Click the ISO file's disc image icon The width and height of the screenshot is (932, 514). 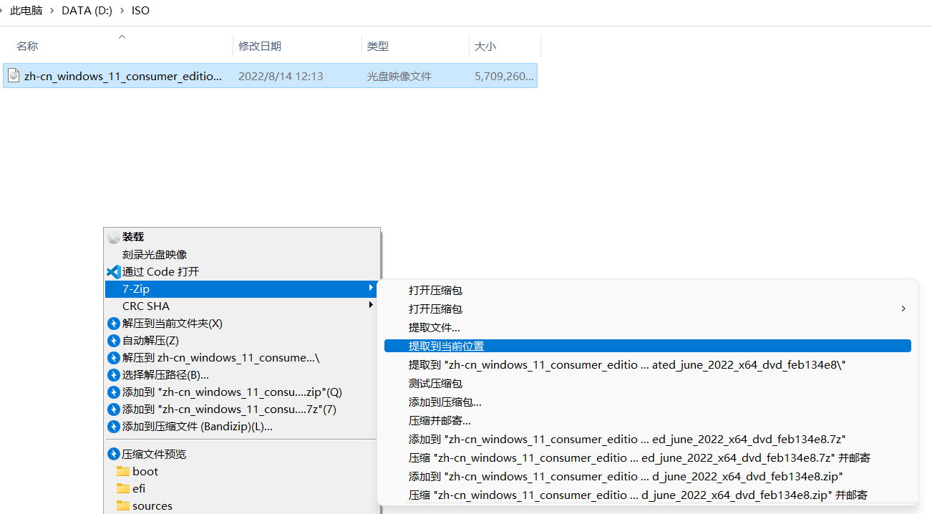pyautogui.click(x=14, y=75)
